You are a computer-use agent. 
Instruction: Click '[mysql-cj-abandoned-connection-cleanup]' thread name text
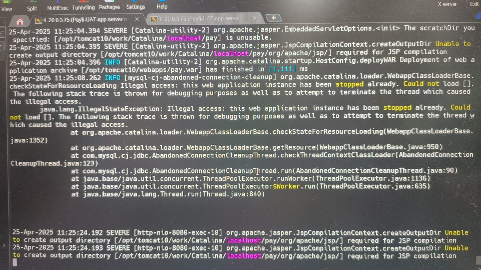[200, 77]
